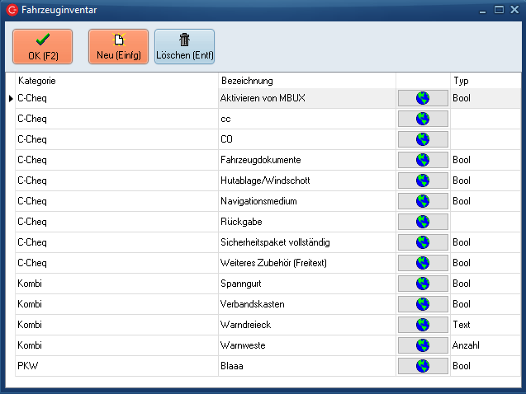Confirm with the OK (F2) button
This screenshot has height=394, width=526.
[42, 47]
